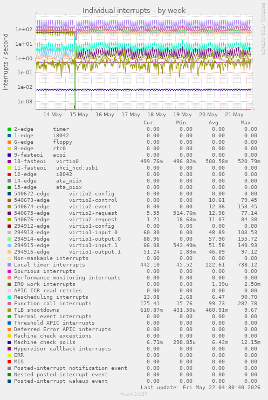Screen dimensions: 268x400
Task: Click the Cur column header
Action: [x=150, y=123]
